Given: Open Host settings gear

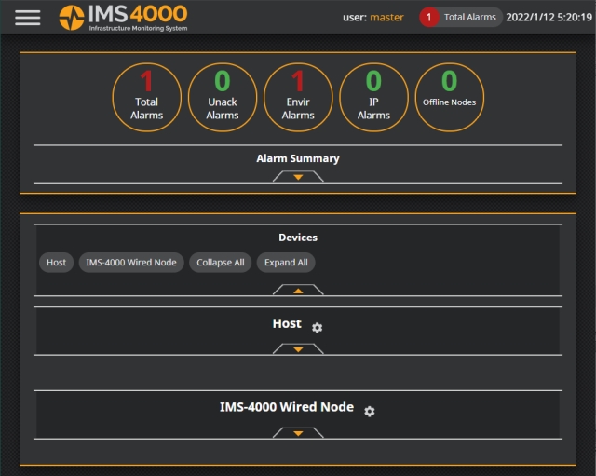Looking at the screenshot, I should click(x=317, y=327).
